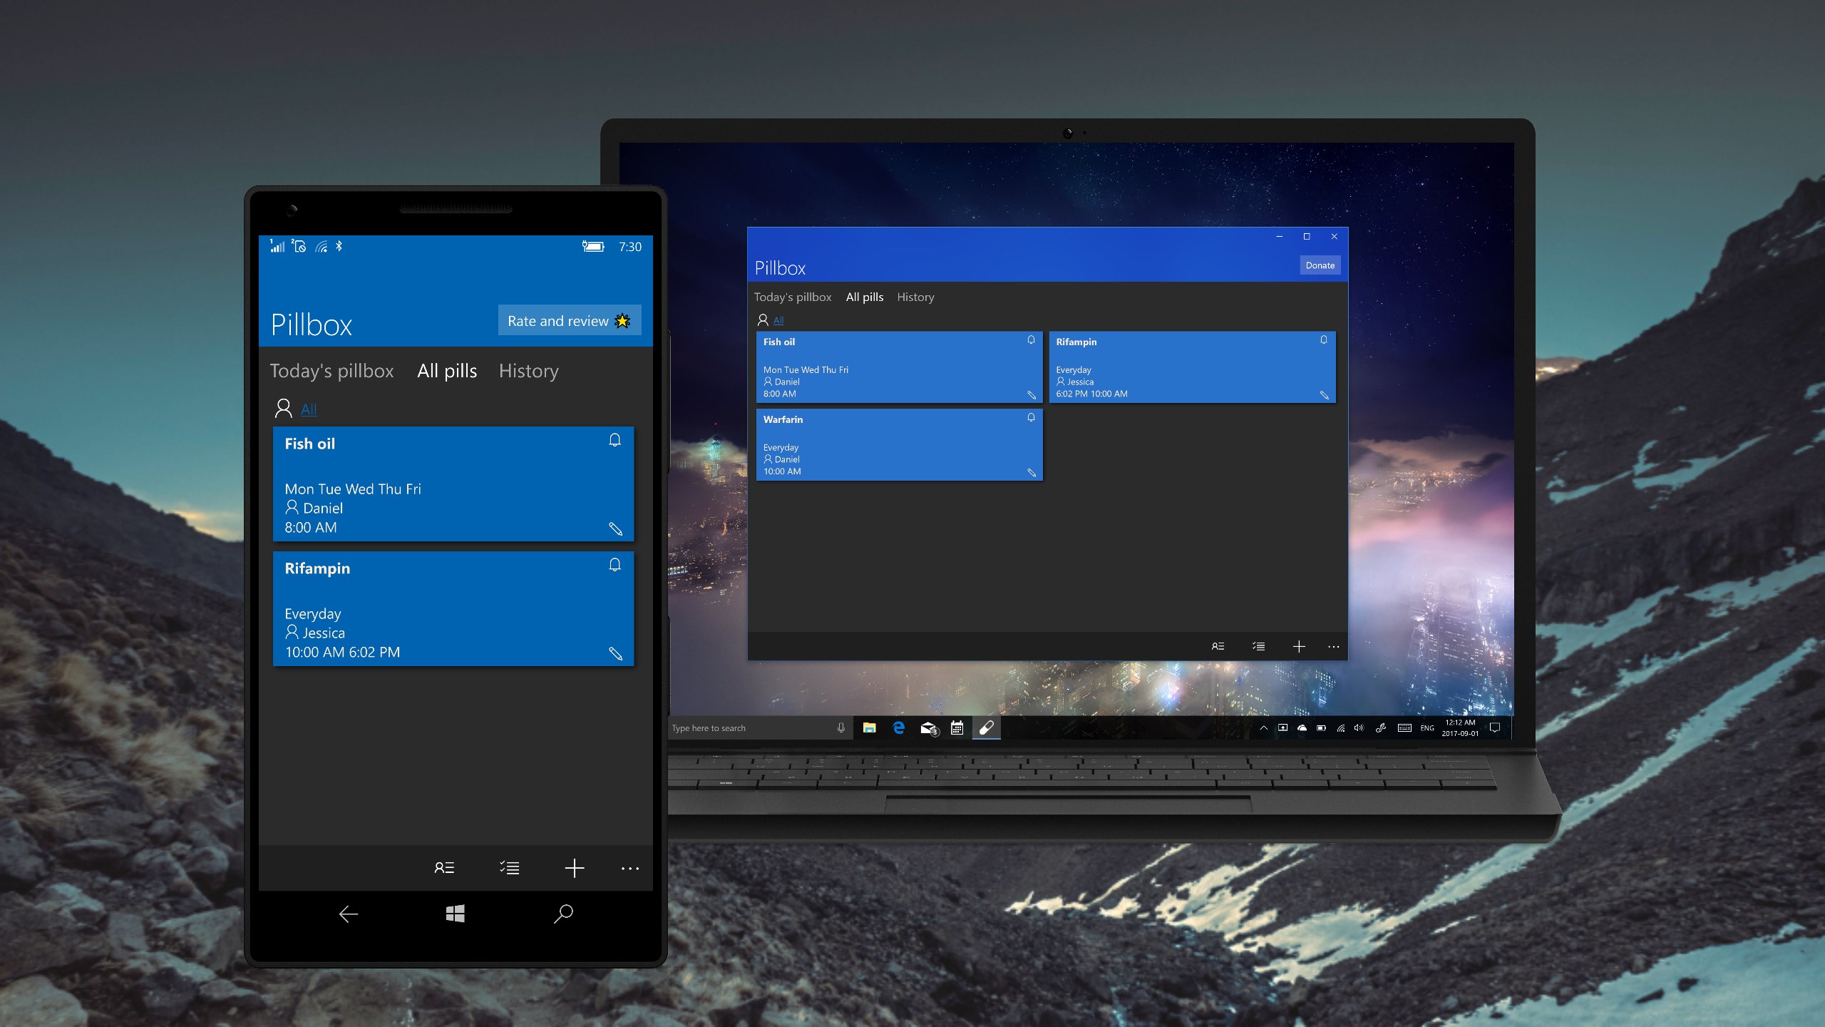Click the Rate and review button

570,320
